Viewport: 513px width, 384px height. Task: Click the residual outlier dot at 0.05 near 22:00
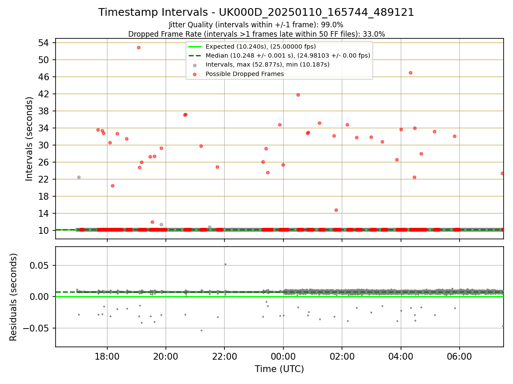point(225,264)
